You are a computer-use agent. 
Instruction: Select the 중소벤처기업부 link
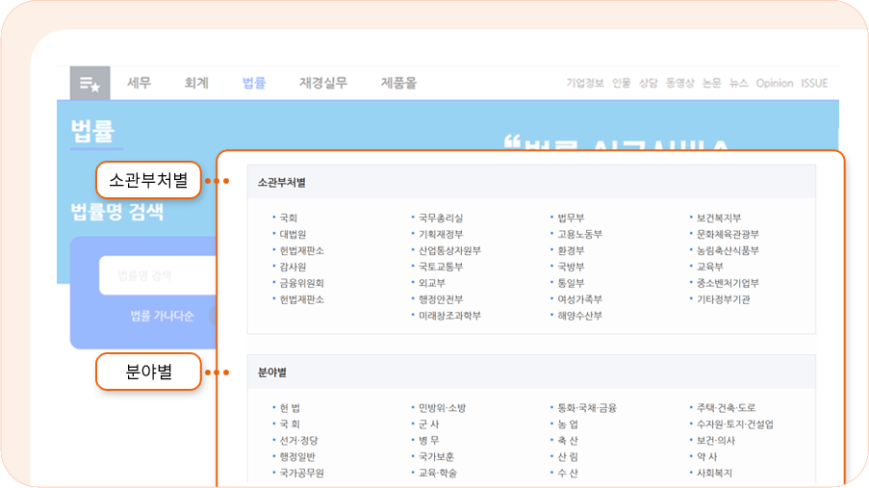[x=728, y=283]
